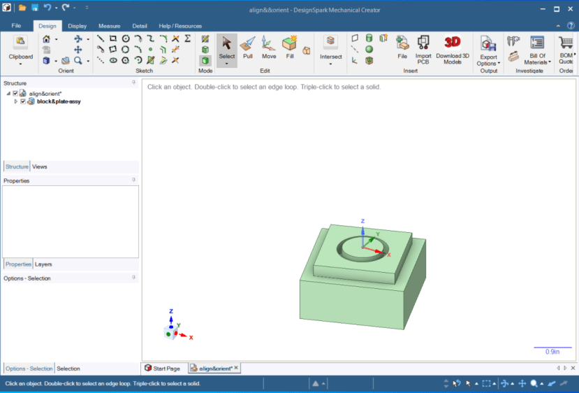Open the Intersect dropdown
The image size is (579, 393).
point(330,64)
